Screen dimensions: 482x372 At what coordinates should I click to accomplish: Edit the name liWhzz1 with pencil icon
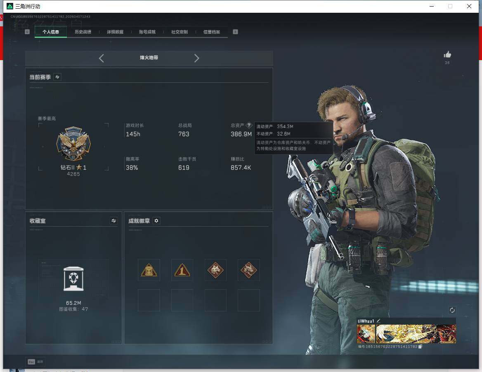coord(379,321)
